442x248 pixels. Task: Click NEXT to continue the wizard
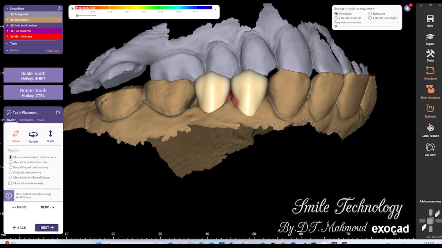pos(47,228)
